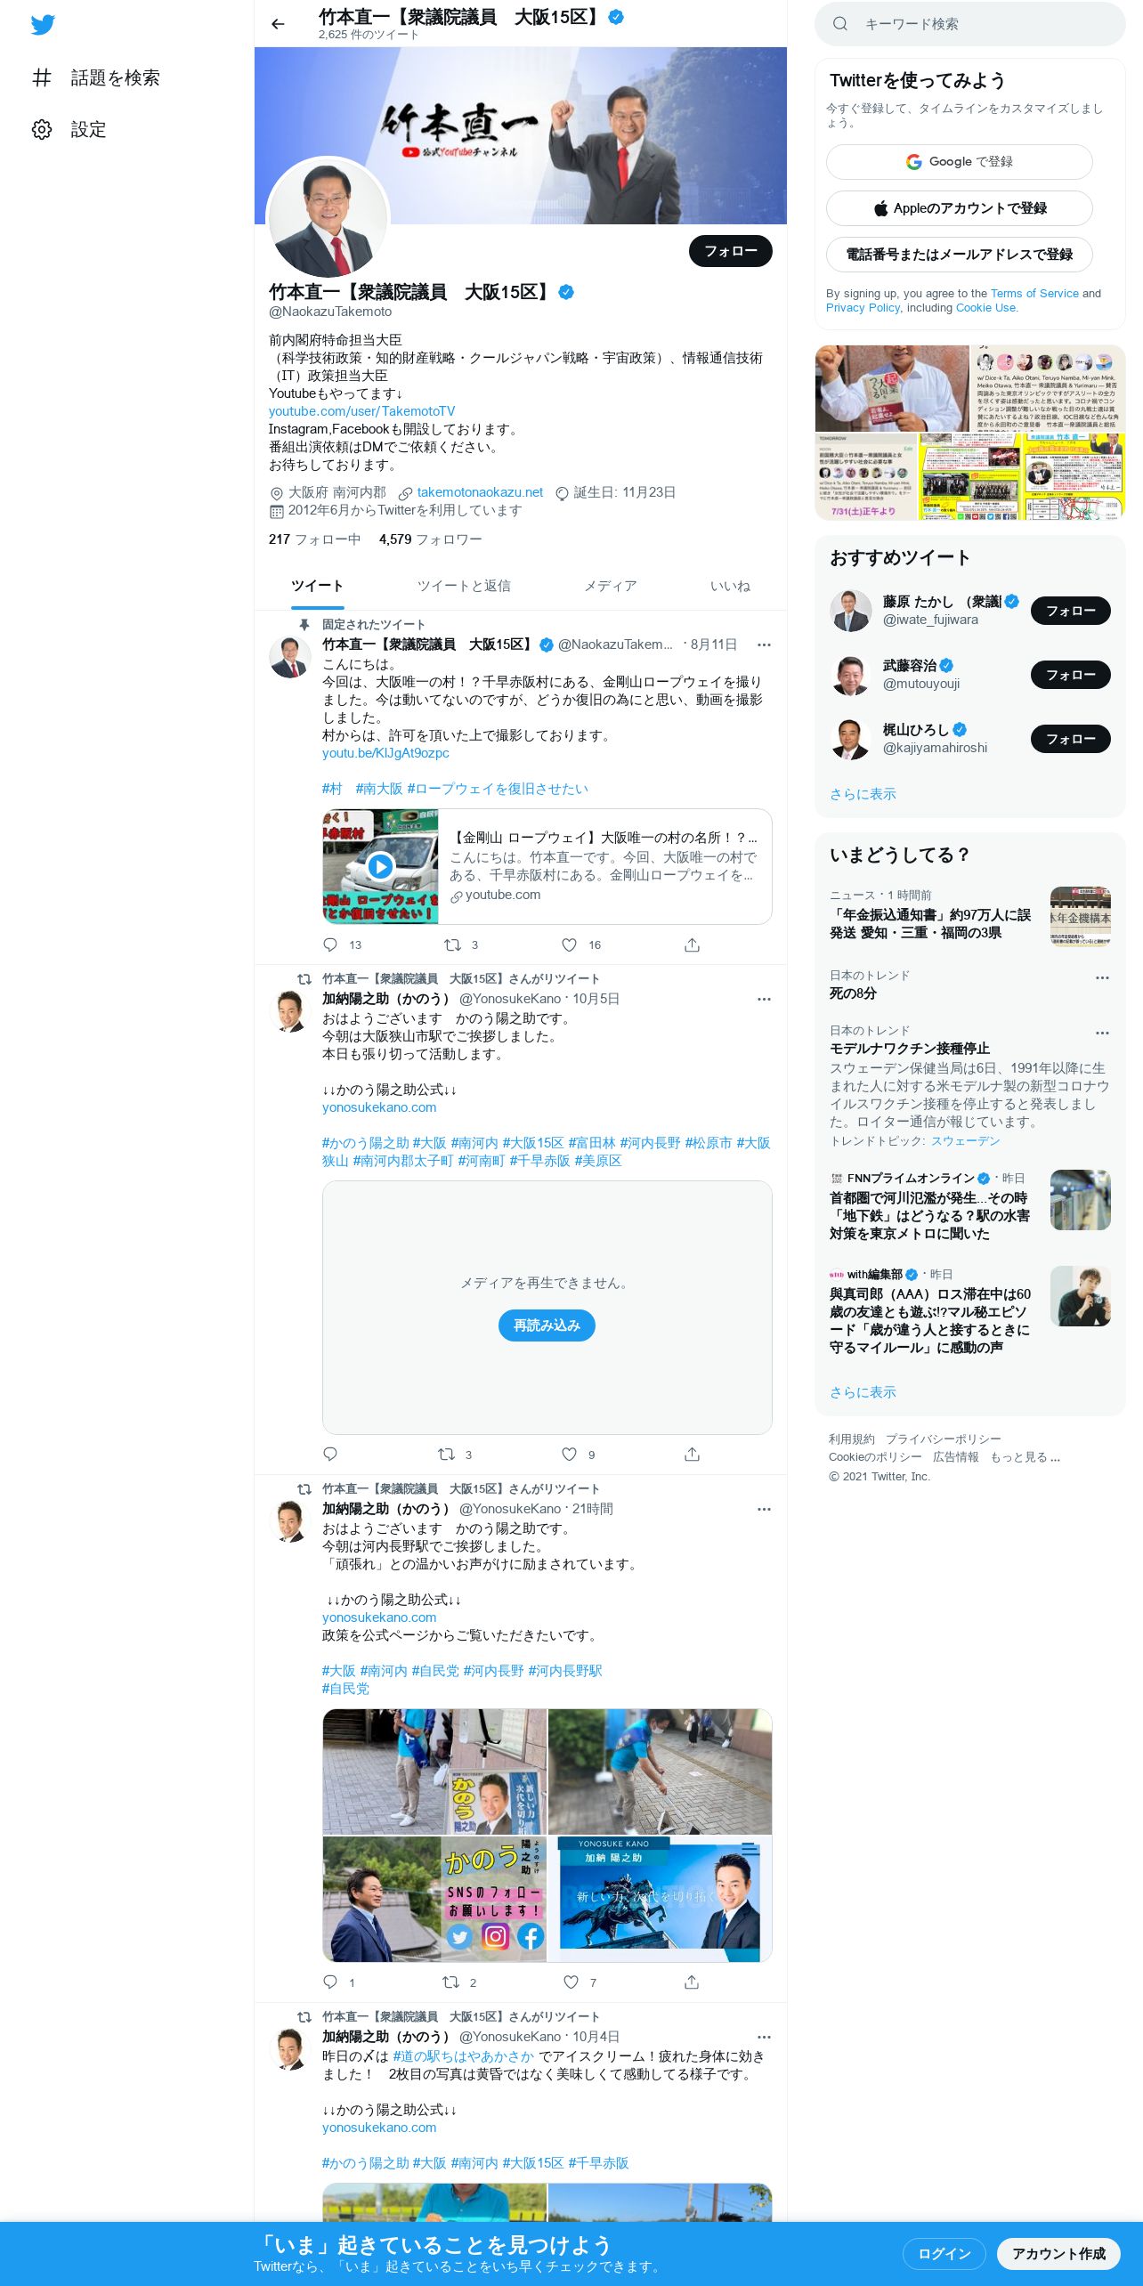The image size is (1143, 2286).
Task: Open more options on the 10月5日 tweet
Action: click(x=764, y=999)
